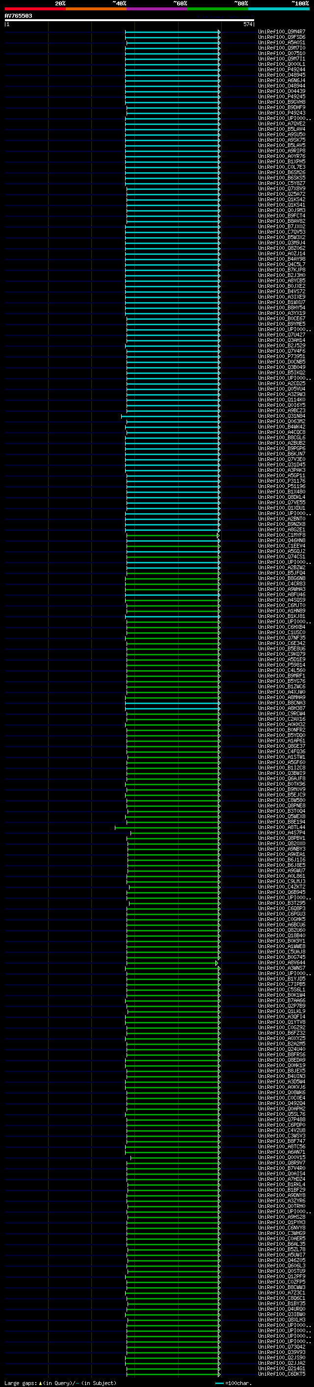Select hit UniRef100_C5Y8Z7

[x=282, y=183]
